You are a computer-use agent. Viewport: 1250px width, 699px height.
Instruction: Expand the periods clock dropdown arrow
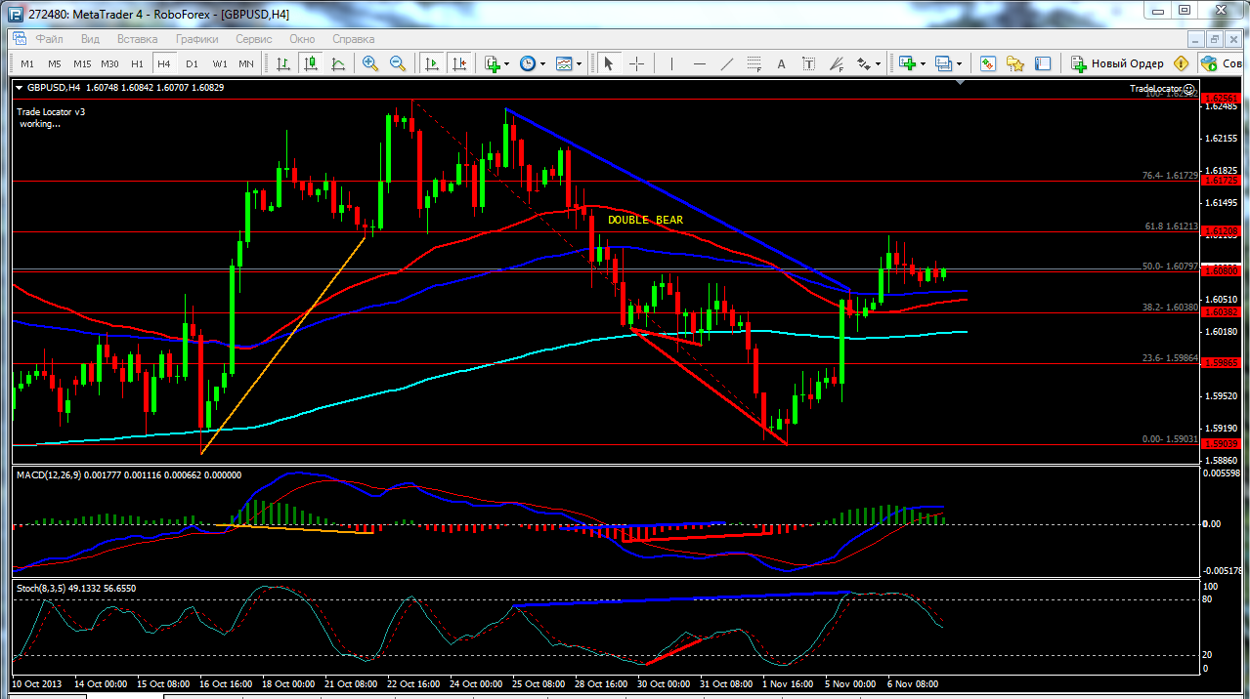(x=542, y=64)
